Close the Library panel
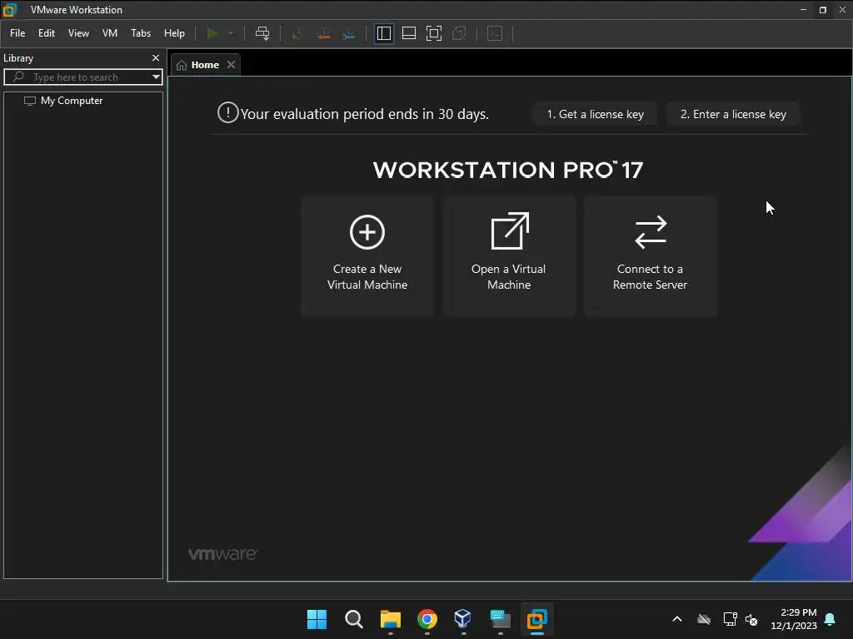853x639 pixels. click(x=156, y=57)
